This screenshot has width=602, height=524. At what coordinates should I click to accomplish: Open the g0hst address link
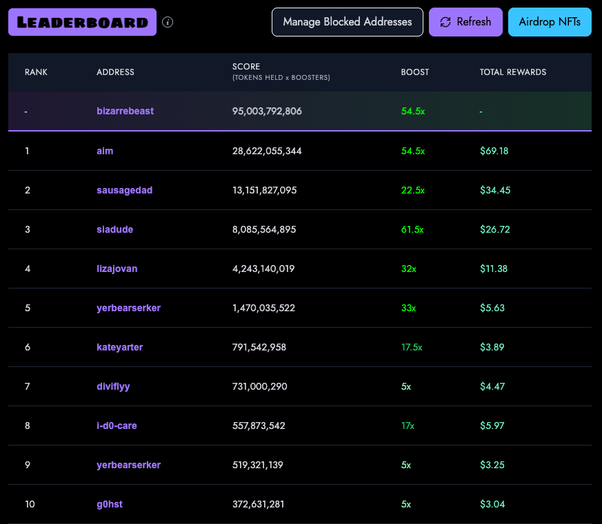tap(110, 505)
